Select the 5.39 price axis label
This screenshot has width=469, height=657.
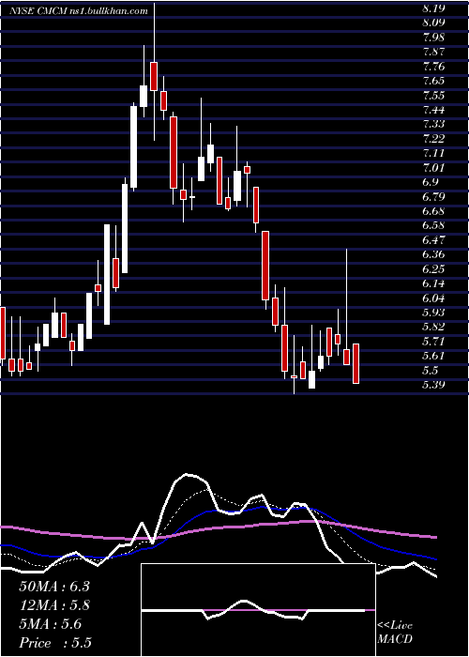point(433,385)
